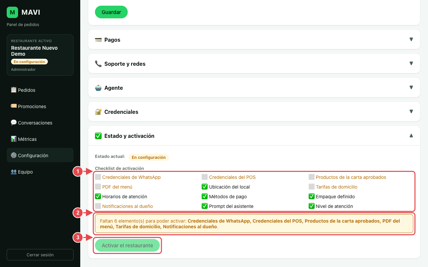Open the Conversaciones menu item
The width and height of the screenshot is (428, 267).
tap(40, 122)
